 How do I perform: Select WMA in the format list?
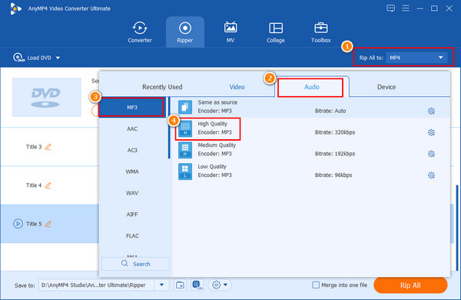[132, 172]
